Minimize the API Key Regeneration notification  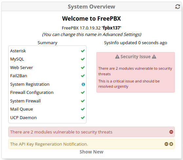(166, 144)
